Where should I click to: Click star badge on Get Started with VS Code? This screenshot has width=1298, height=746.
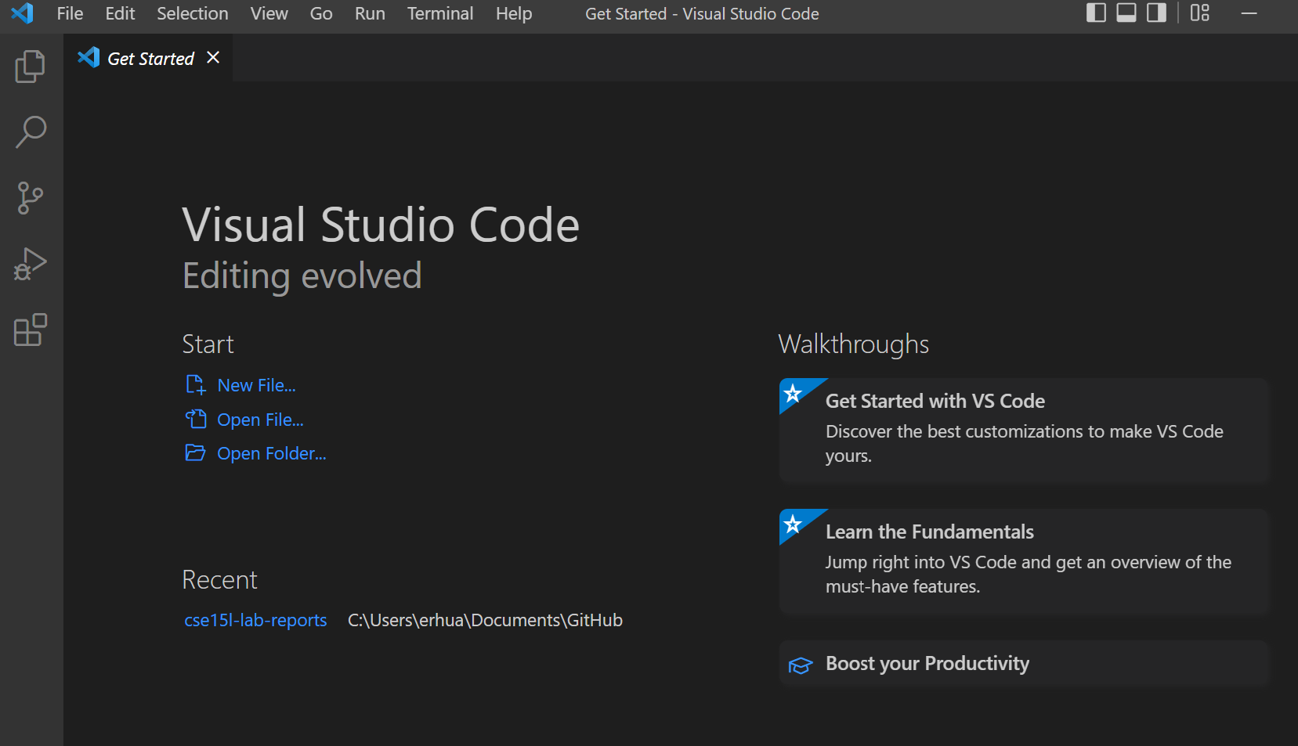[x=794, y=392]
